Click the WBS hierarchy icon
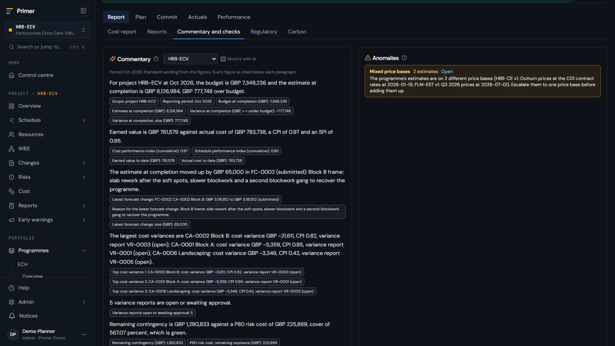The width and height of the screenshot is (615, 346). pyautogui.click(x=12, y=149)
